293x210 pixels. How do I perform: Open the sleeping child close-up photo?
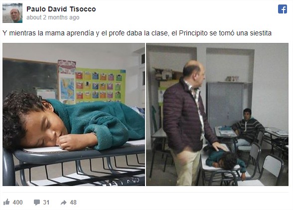74,114
